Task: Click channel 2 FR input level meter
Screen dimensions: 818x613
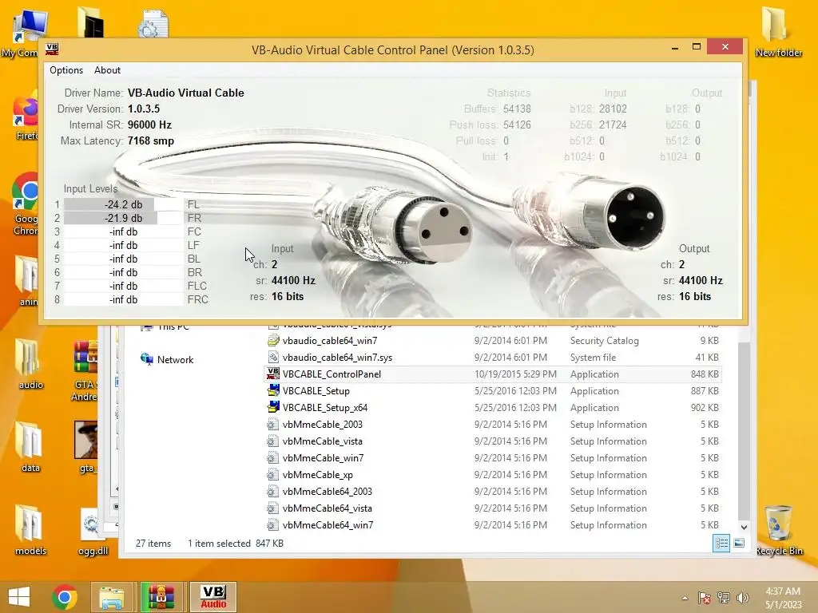Action: [123, 218]
